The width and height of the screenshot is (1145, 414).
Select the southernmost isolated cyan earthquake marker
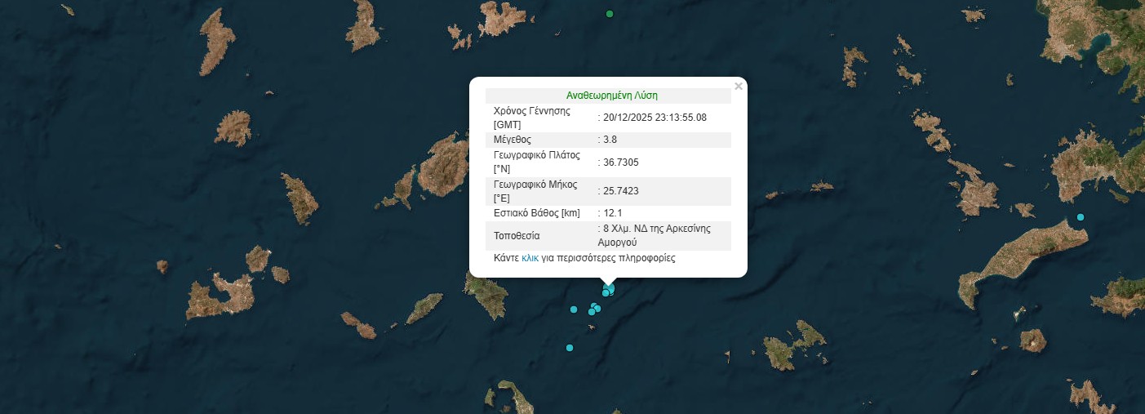click(569, 349)
